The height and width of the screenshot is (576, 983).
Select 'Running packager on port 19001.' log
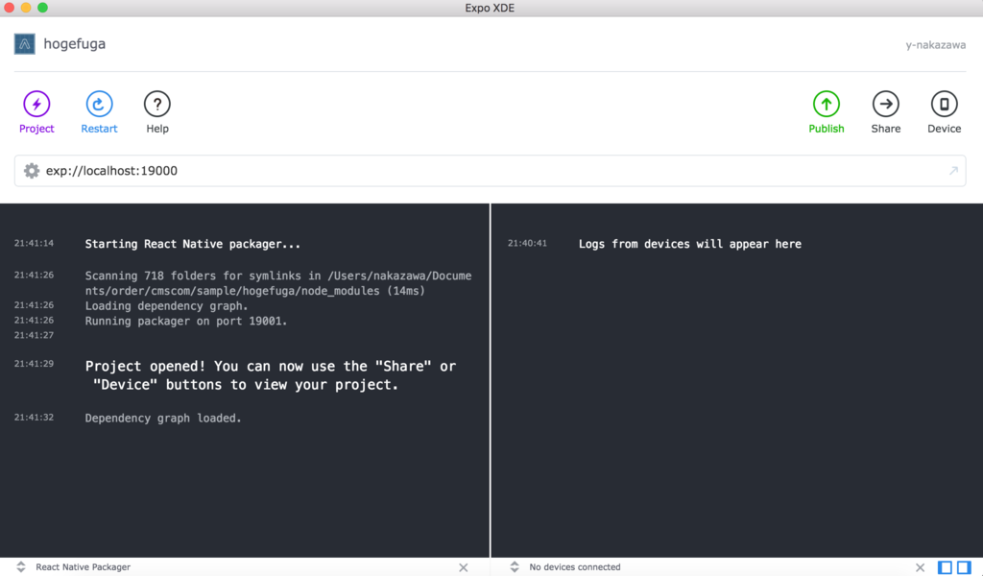point(186,321)
